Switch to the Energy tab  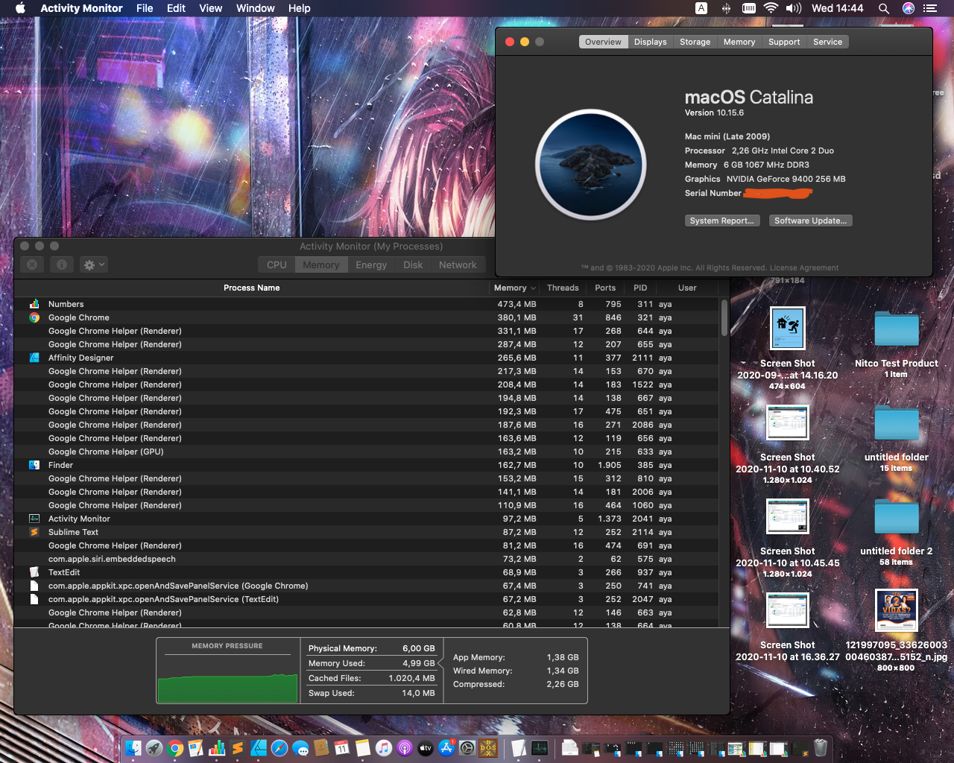(x=370, y=265)
